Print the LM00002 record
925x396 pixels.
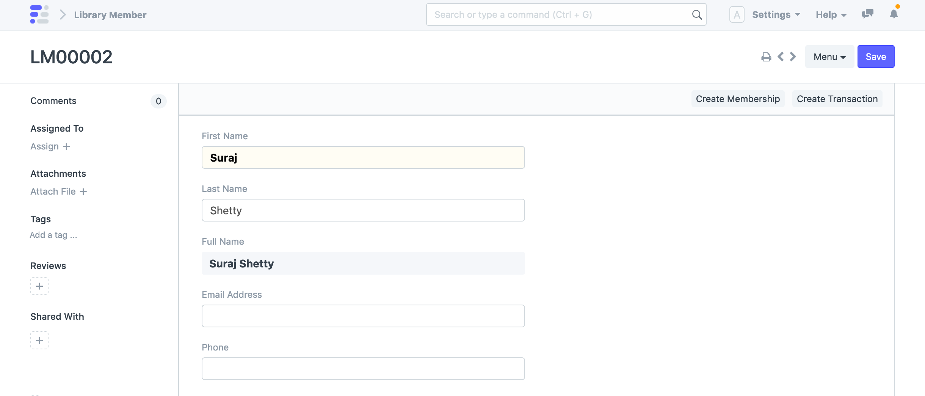767,57
